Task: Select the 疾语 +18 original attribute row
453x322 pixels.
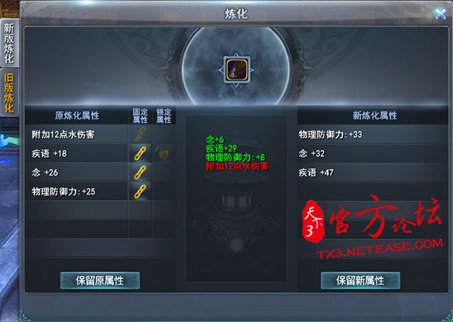Action: [x=76, y=154]
